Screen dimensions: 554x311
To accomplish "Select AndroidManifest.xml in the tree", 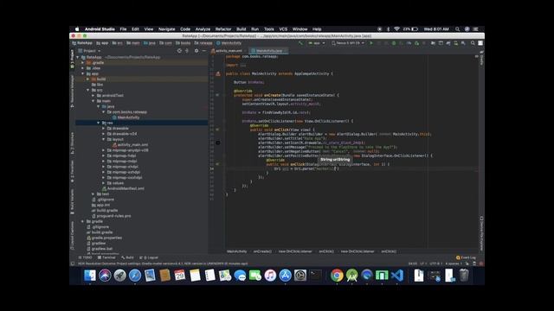I will [x=126, y=188].
